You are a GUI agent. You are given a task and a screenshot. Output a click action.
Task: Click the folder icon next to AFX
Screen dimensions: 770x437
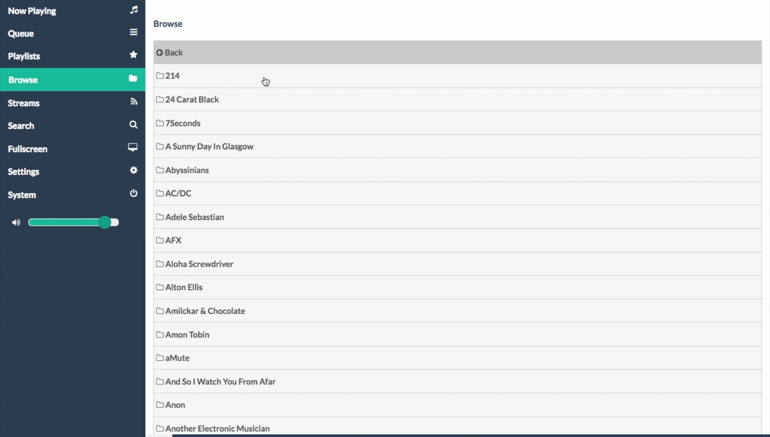(160, 240)
